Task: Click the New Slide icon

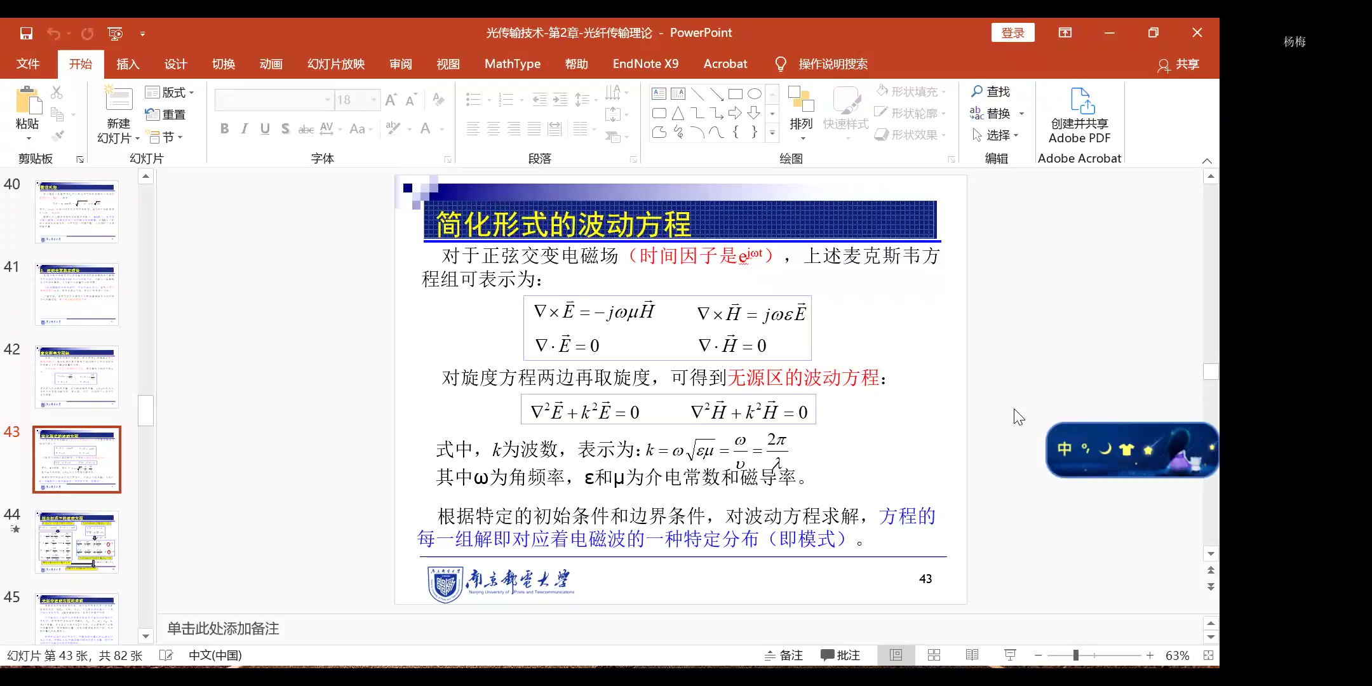Action: click(x=118, y=99)
